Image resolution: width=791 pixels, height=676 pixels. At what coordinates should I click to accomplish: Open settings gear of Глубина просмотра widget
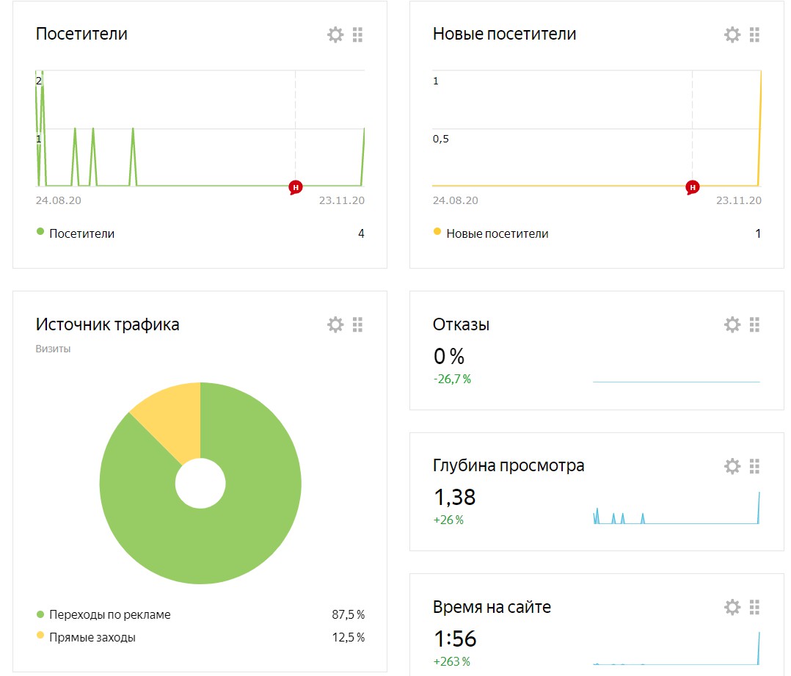(x=732, y=466)
